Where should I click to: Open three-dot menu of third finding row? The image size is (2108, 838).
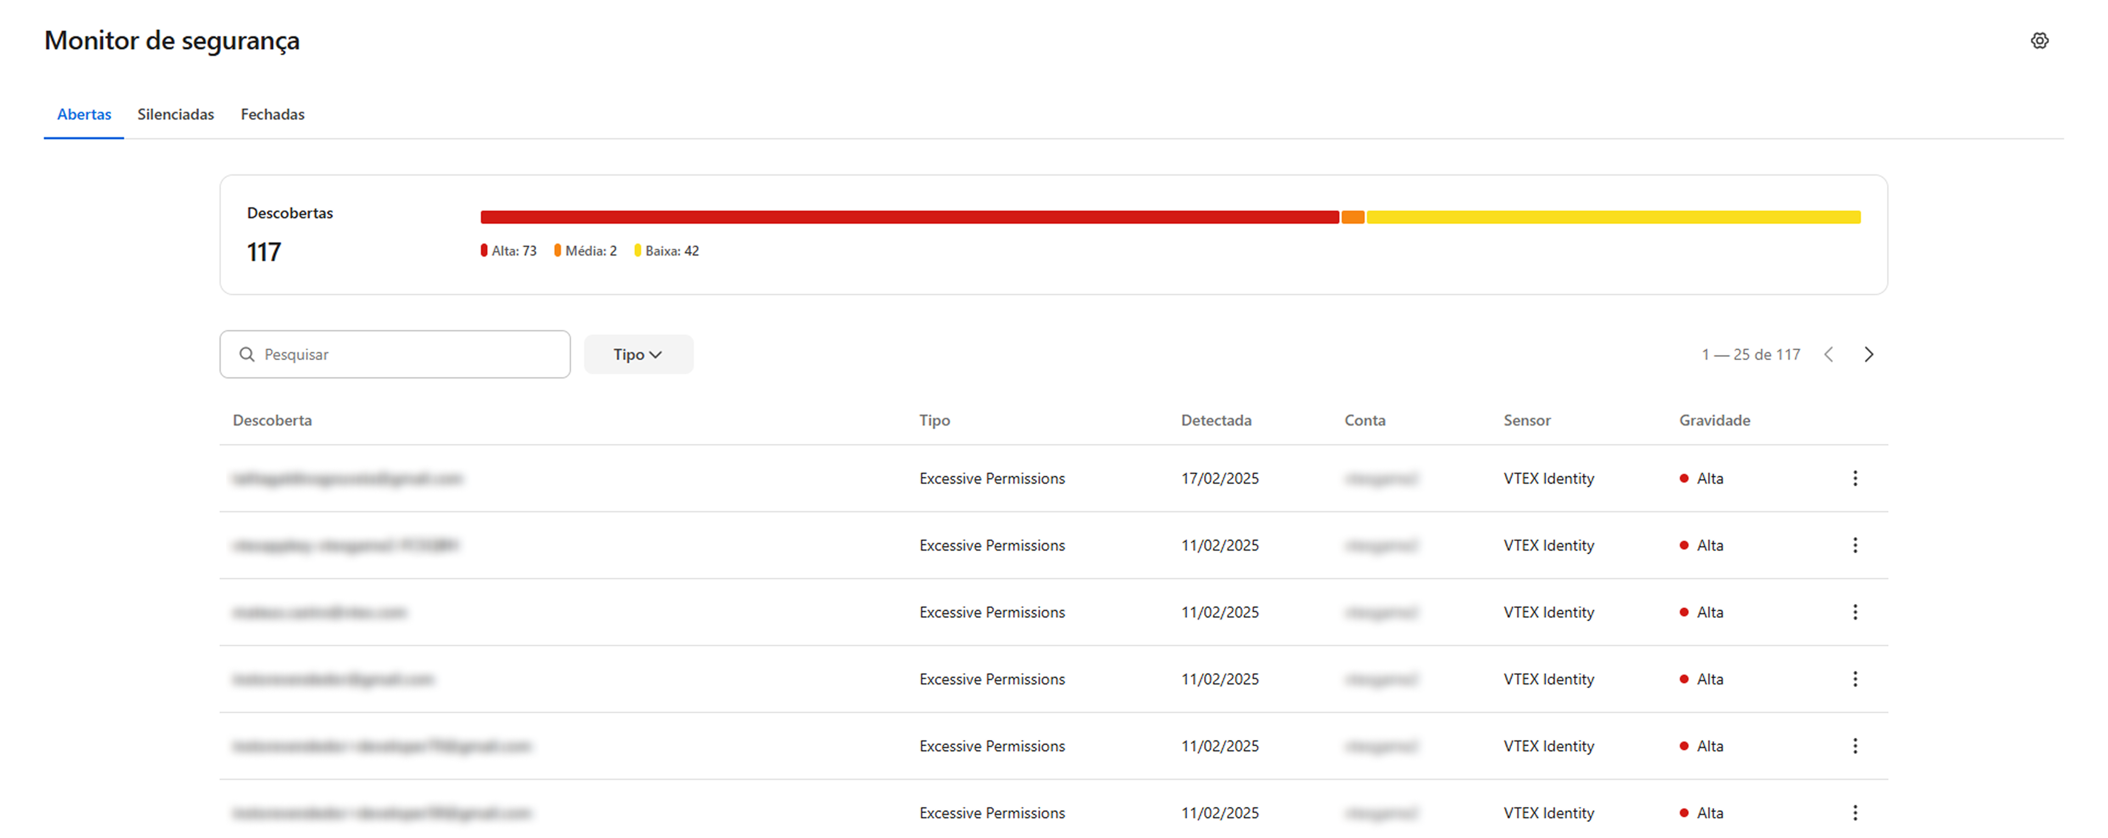[x=1854, y=613]
